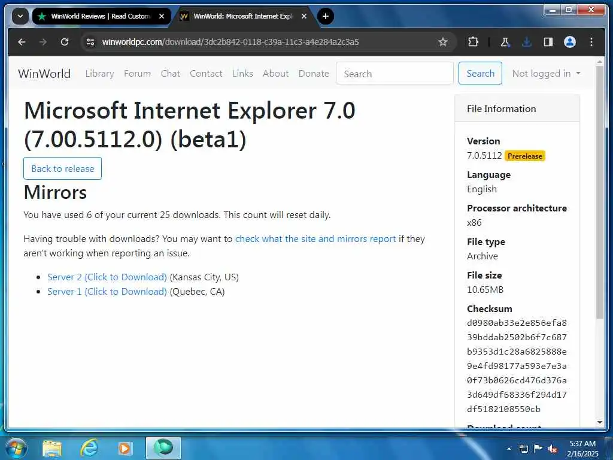Download from Server 1 Quebec
613x460 pixels.
[107, 292]
